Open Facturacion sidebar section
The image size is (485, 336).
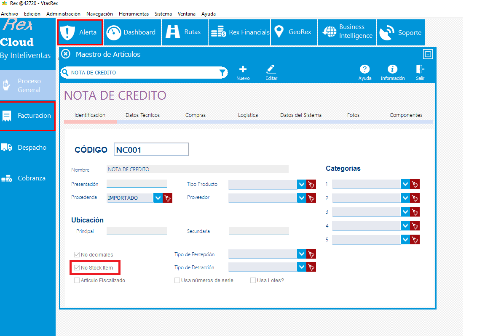coord(28,116)
